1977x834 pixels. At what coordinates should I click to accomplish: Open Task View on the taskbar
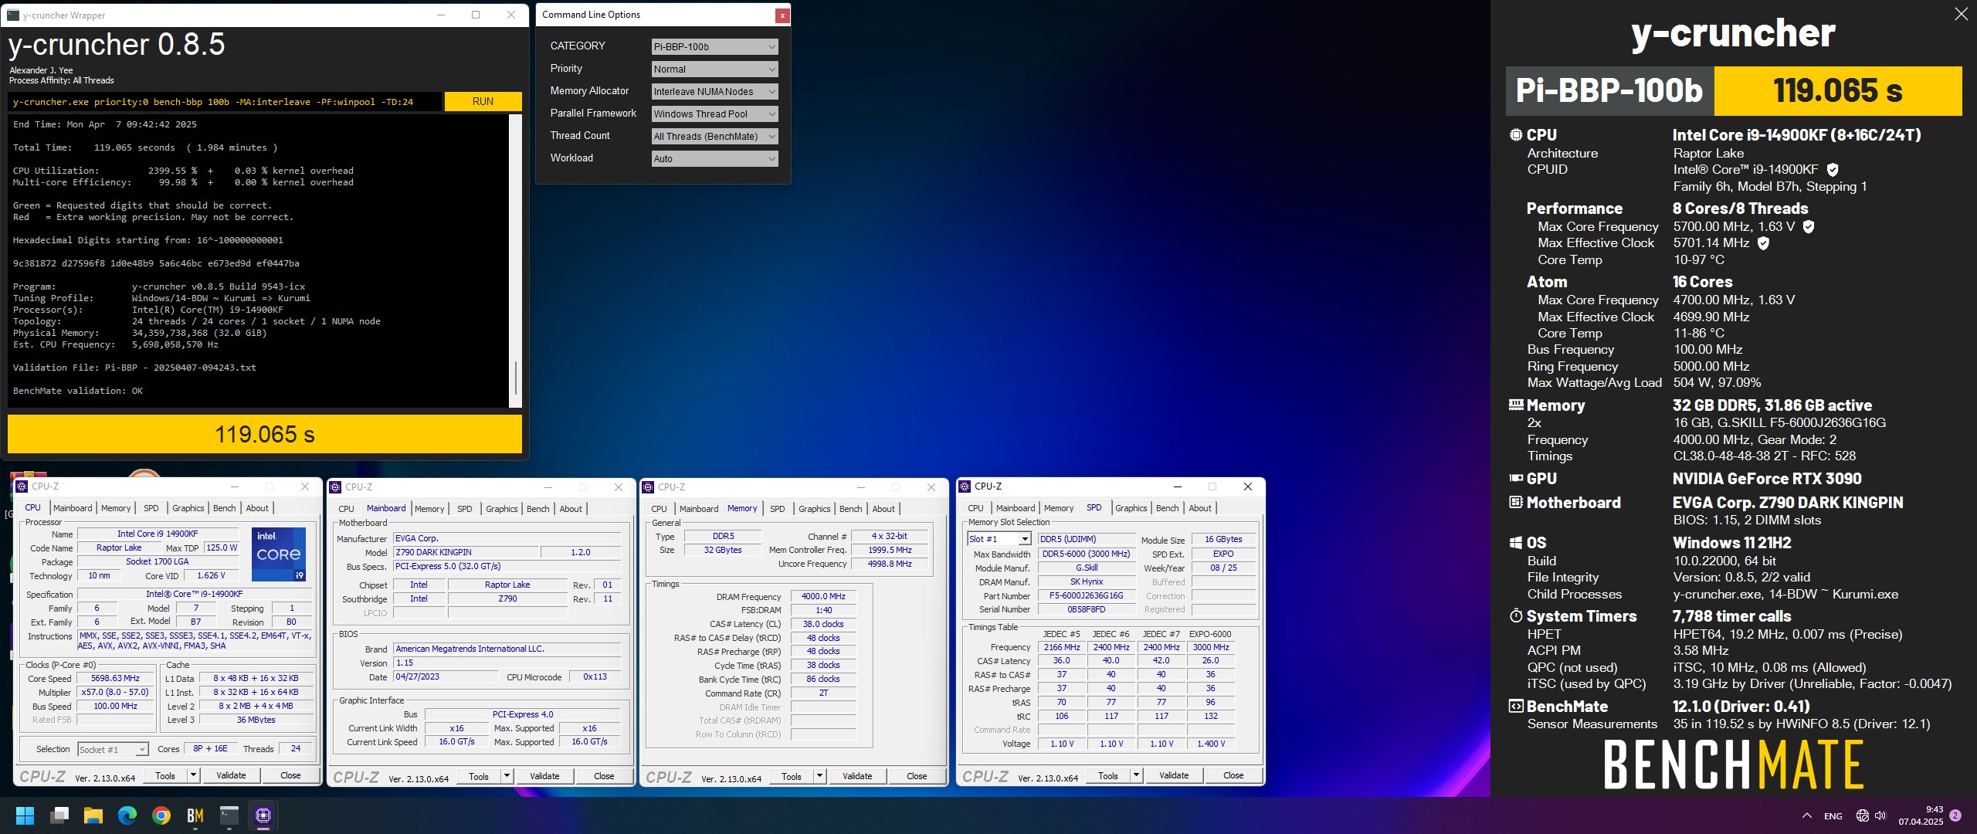coord(59,815)
